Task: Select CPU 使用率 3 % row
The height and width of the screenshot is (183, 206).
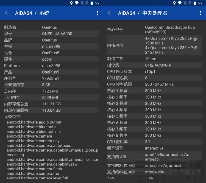Action: [x=154, y=142]
